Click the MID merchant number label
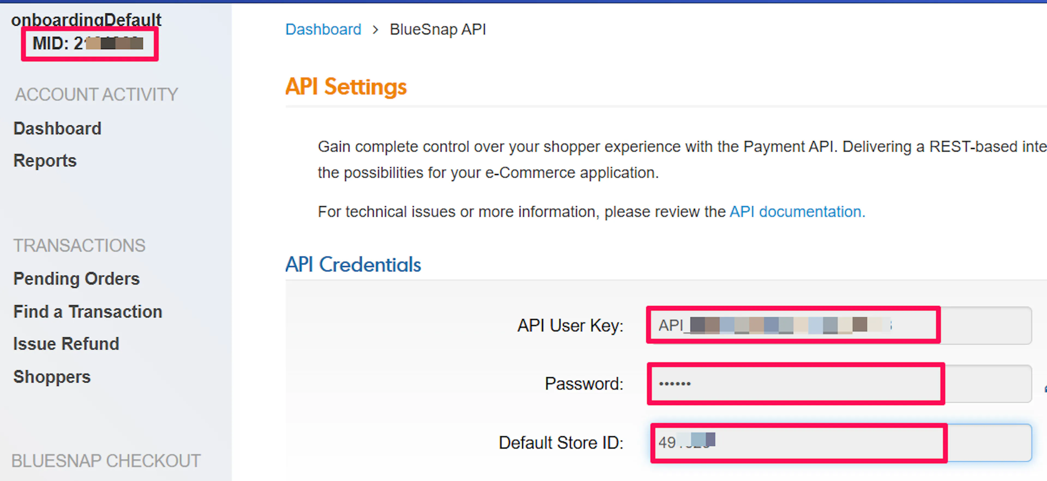This screenshot has width=1047, height=481. click(88, 43)
